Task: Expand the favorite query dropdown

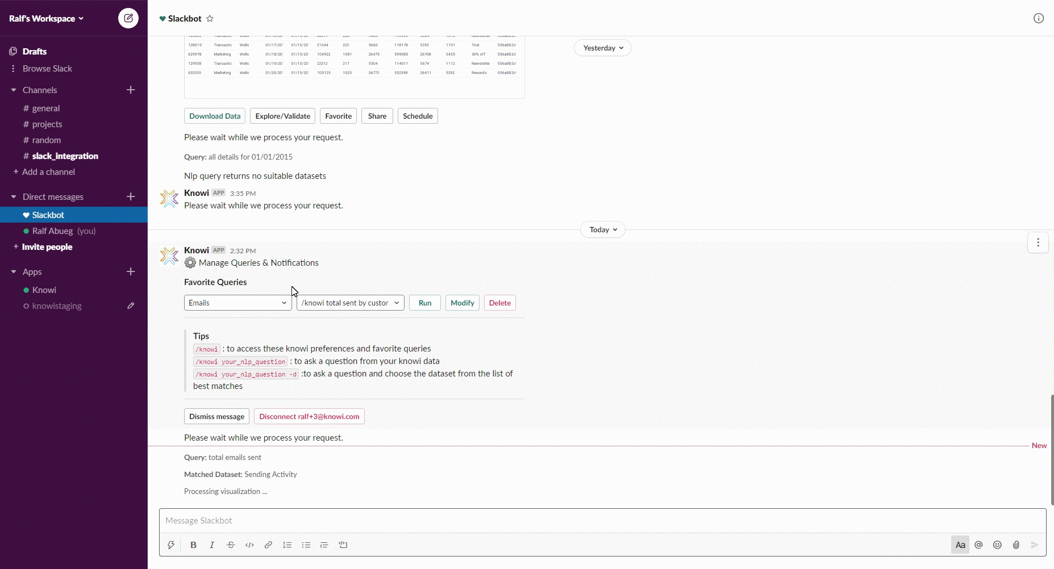Action: click(x=350, y=303)
